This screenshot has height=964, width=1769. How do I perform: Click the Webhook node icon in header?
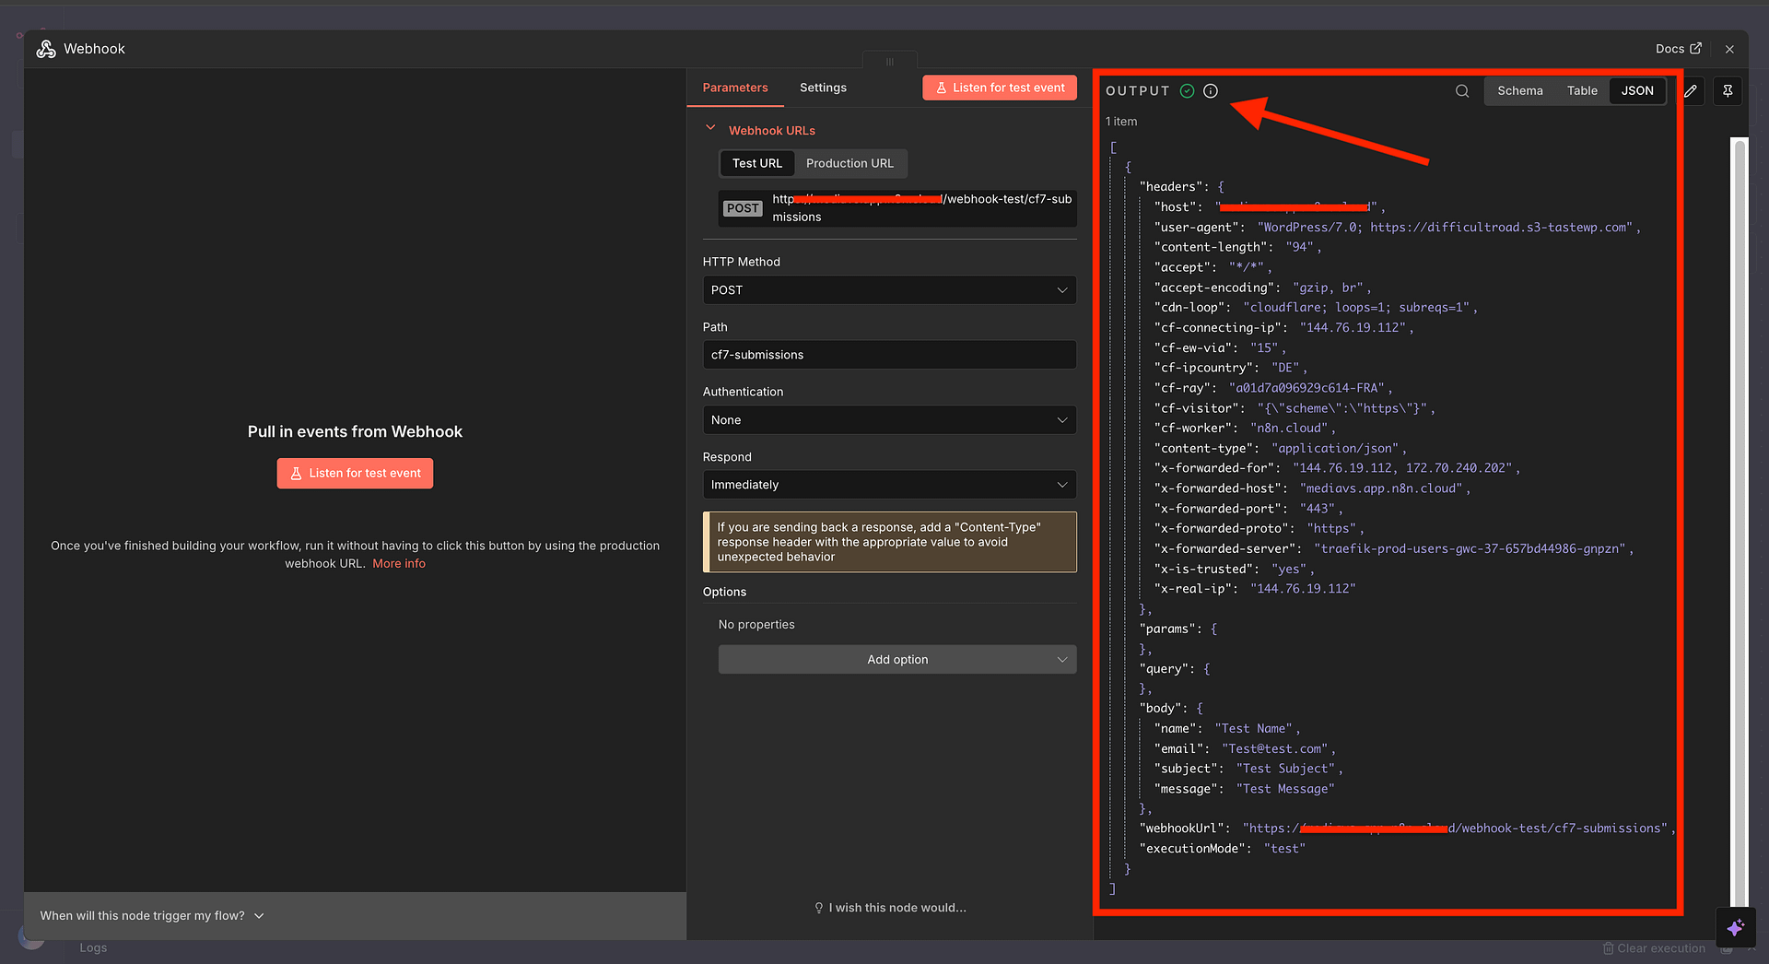(x=46, y=49)
